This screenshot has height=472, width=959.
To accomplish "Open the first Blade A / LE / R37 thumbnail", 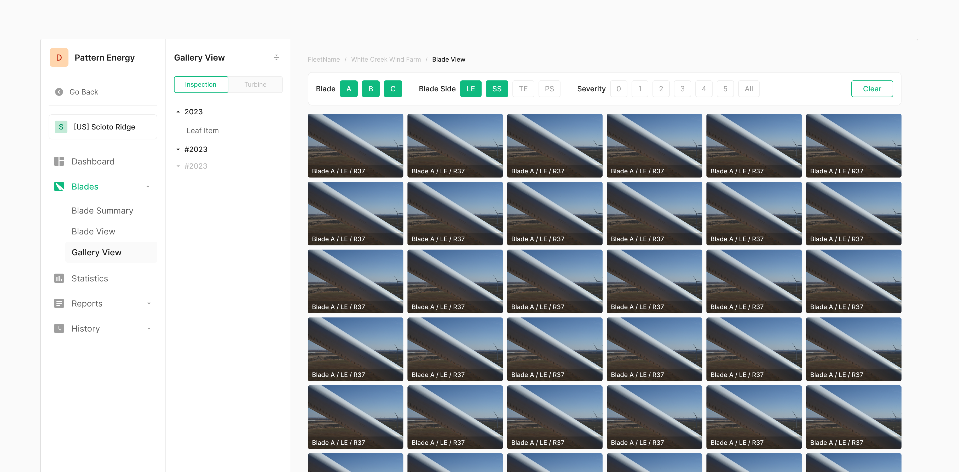I will (x=355, y=145).
